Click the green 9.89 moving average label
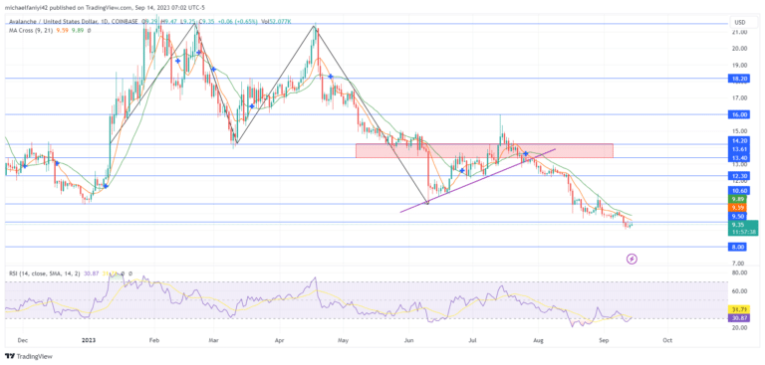Viewport: 765px width, 365px height. (x=737, y=199)
